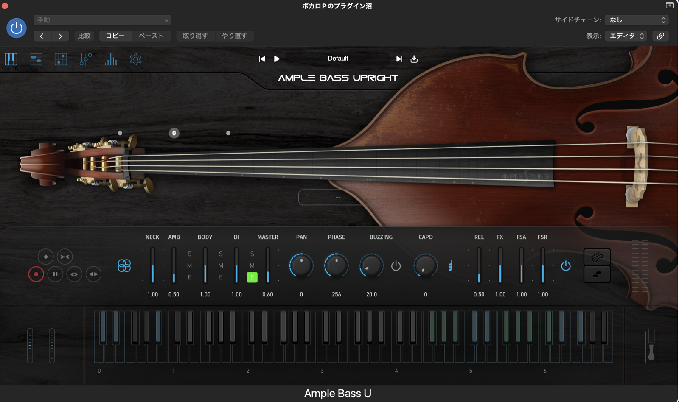Save preset download icon

pos(414,59)
